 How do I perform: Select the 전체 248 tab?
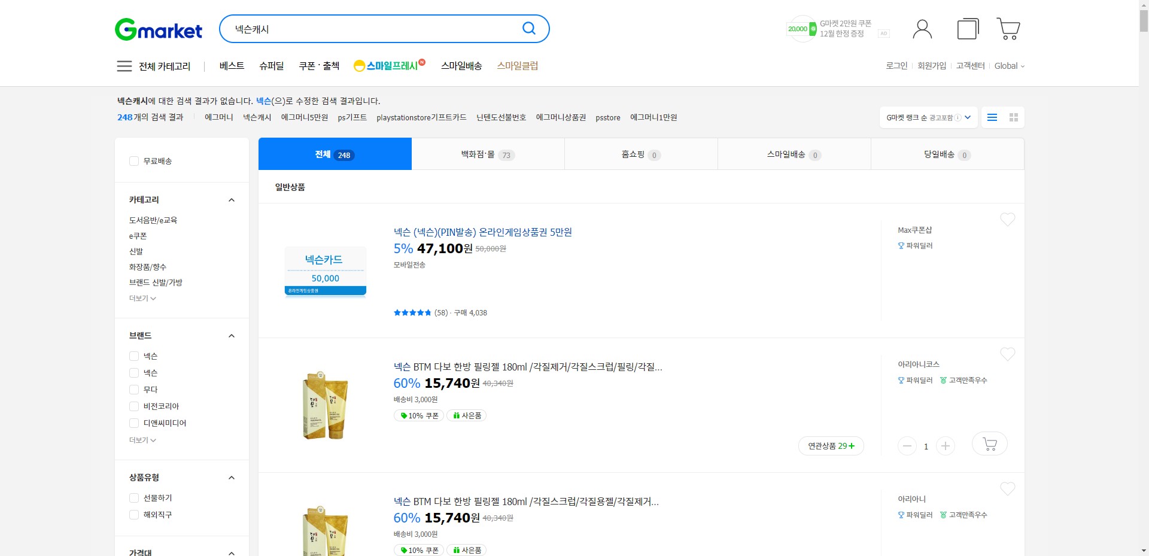[x=335, y=154]
